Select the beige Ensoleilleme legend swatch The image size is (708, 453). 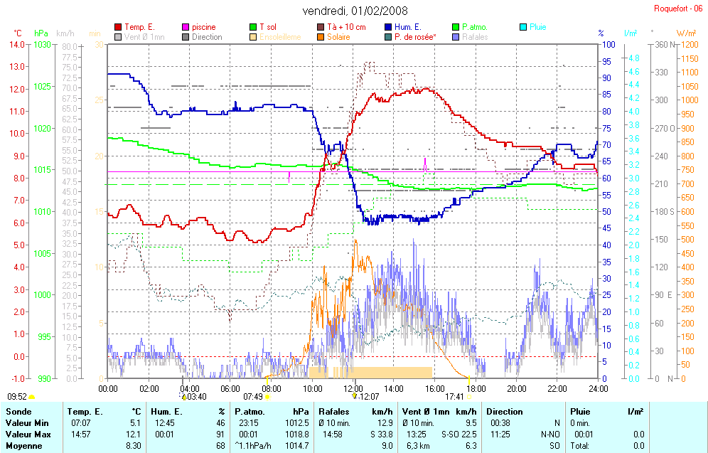point(253,37)
